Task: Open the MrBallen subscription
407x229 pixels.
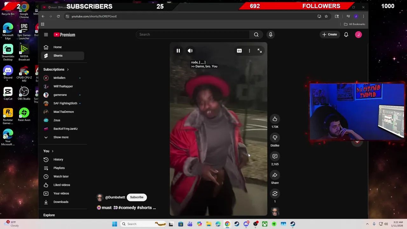Action: [62, 78]
